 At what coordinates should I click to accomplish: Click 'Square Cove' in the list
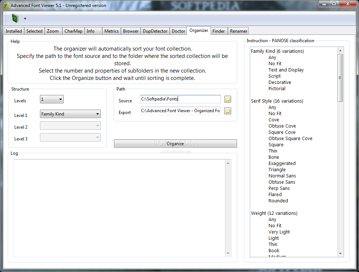pos(282,132)
